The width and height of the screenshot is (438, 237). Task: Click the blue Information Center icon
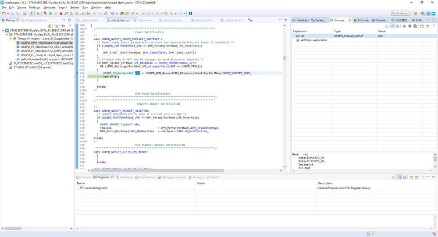(190, 14)
